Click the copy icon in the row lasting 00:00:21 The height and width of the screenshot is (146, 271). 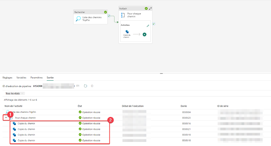[15, 129]
